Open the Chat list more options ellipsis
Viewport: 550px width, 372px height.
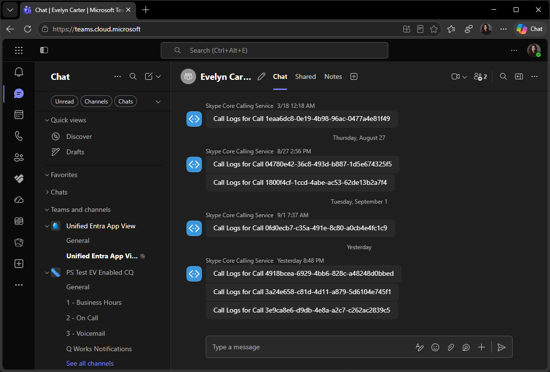[118, 76]
